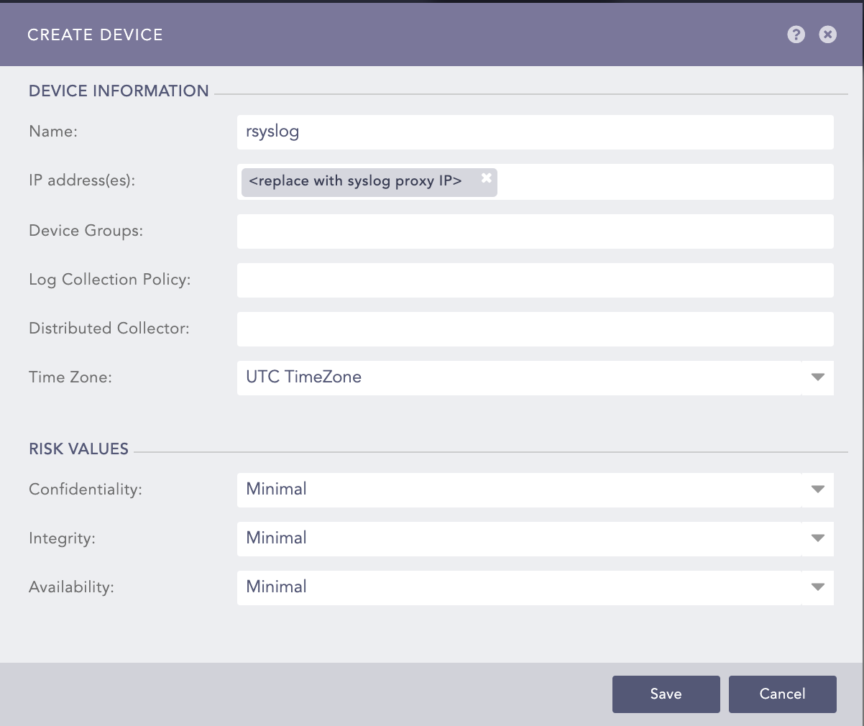Image resolution: width=864 pixels, height=726 pixels.
Task: Close the Create Device dialog
Action: click(828, 35)
